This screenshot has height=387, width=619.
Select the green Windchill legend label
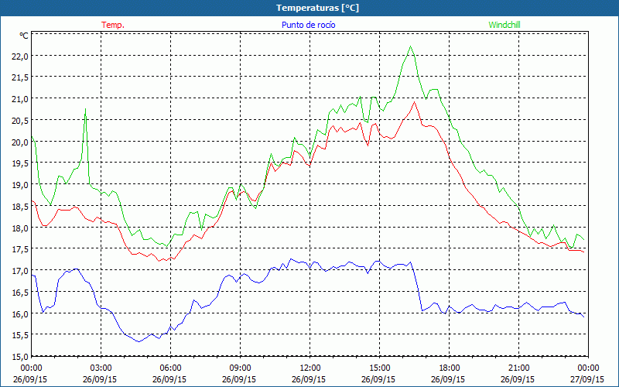click(x=504, y=25)
